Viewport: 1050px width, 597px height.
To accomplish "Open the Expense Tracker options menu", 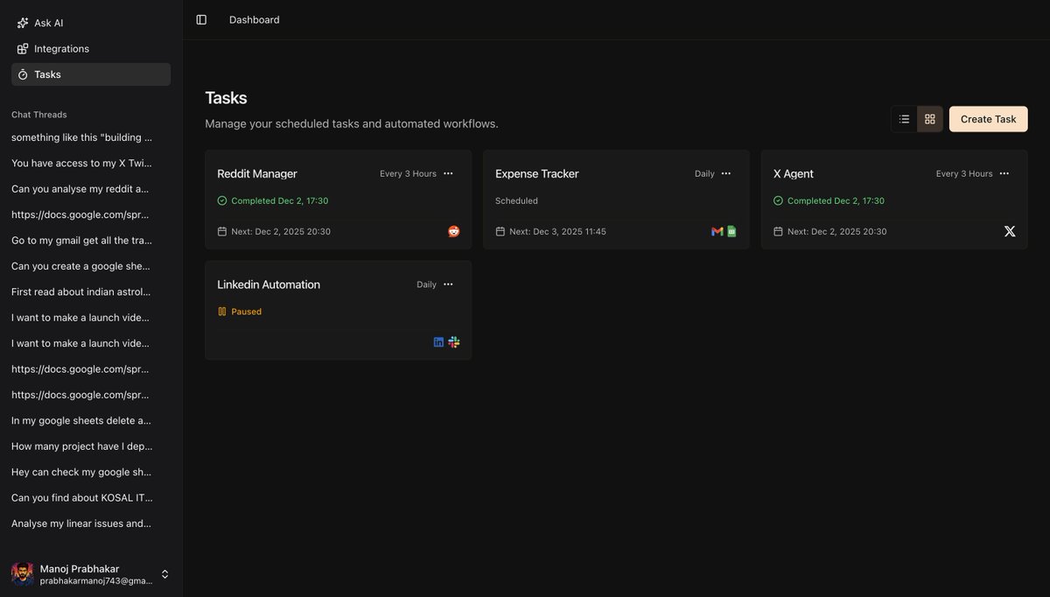I will tap(724, 172).
